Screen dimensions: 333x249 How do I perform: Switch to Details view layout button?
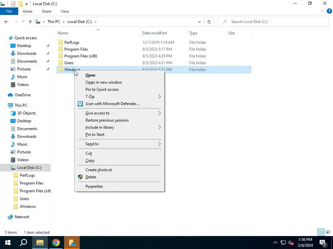(x=321, y=232)
